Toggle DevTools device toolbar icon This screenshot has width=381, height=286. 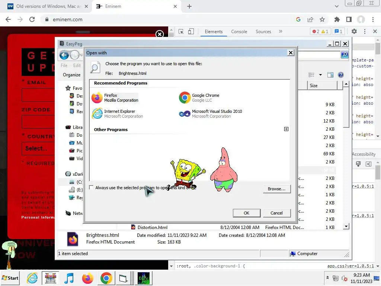pos(191,31)
